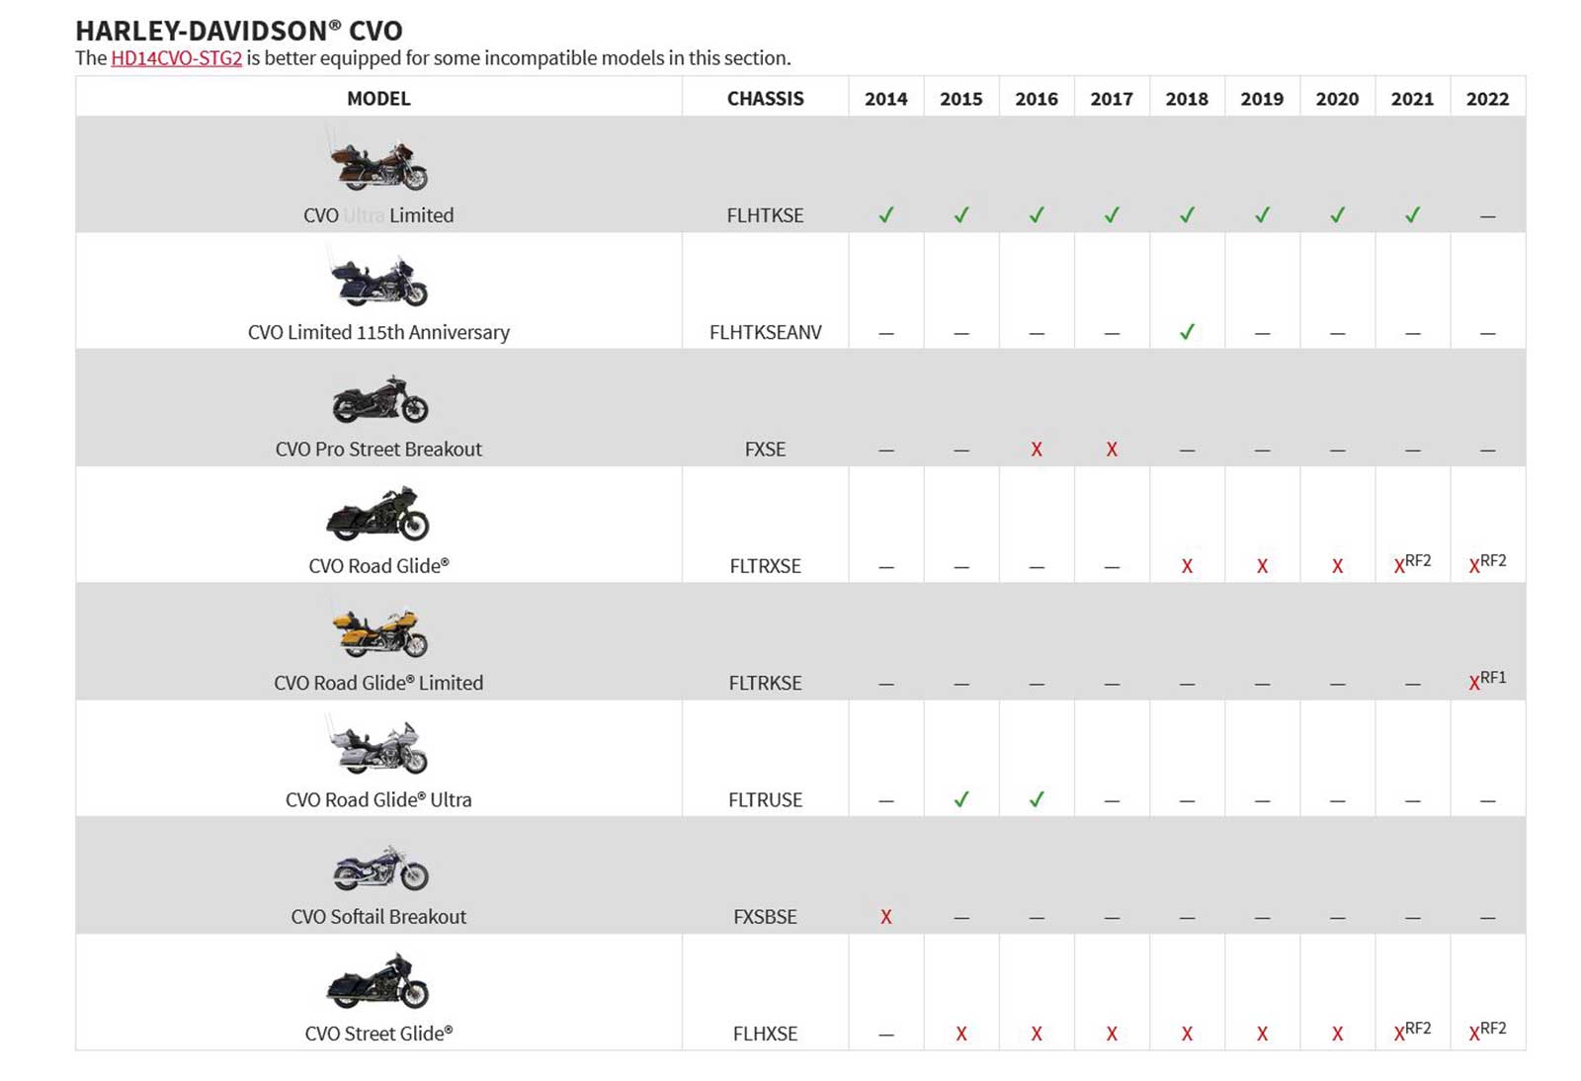Click the 'CVO Road Glide® Limited' model name
This screenshot has height=1081, width=1581.
tap(378, 683)
